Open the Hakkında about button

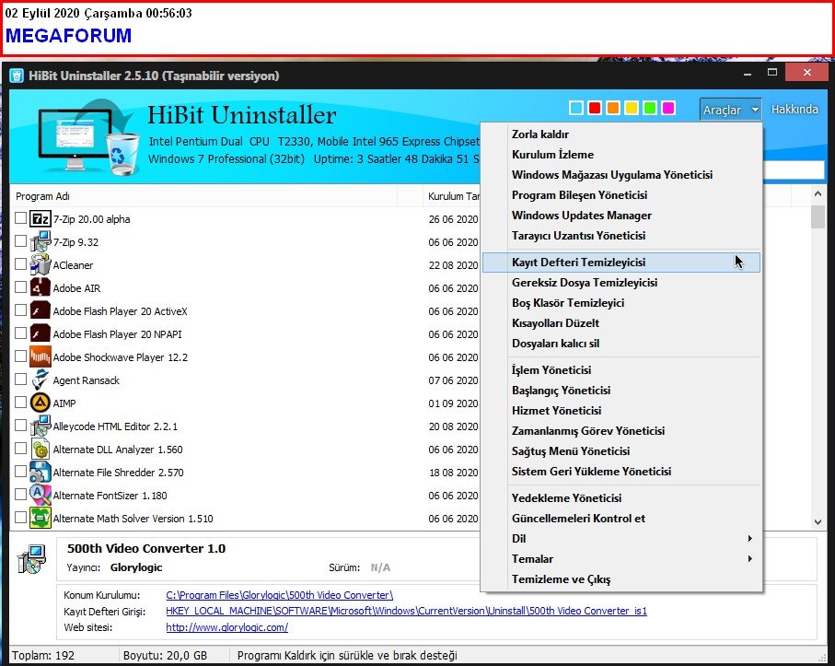pos(794,110)
